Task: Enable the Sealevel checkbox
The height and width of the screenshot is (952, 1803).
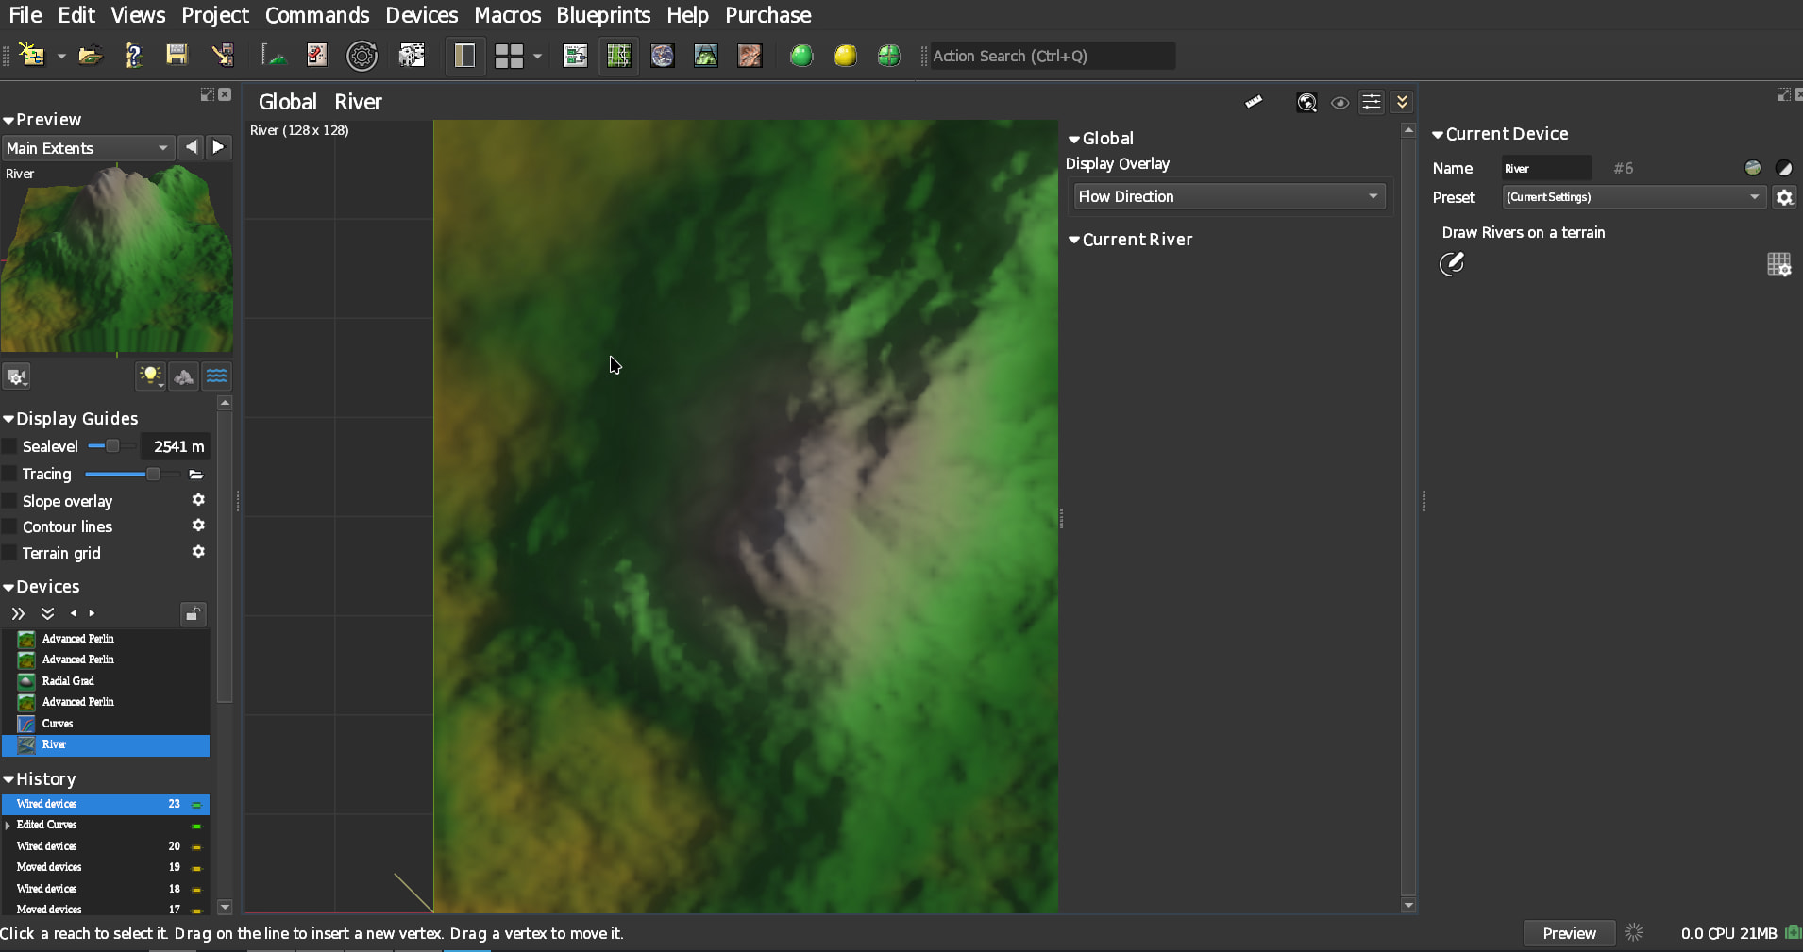Action: tap(10, 446)
